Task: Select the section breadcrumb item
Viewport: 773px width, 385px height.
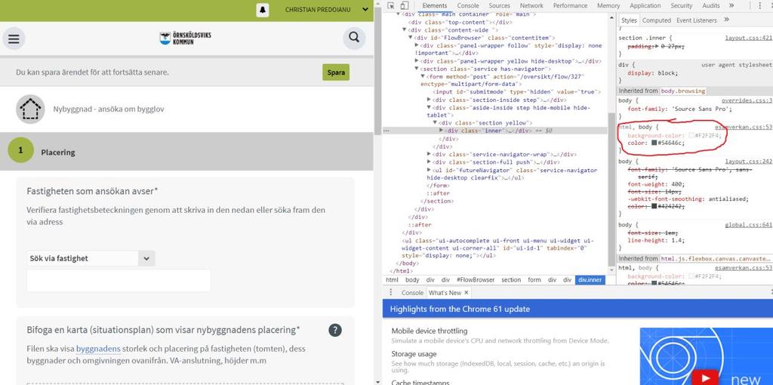Action: (511, 279)
